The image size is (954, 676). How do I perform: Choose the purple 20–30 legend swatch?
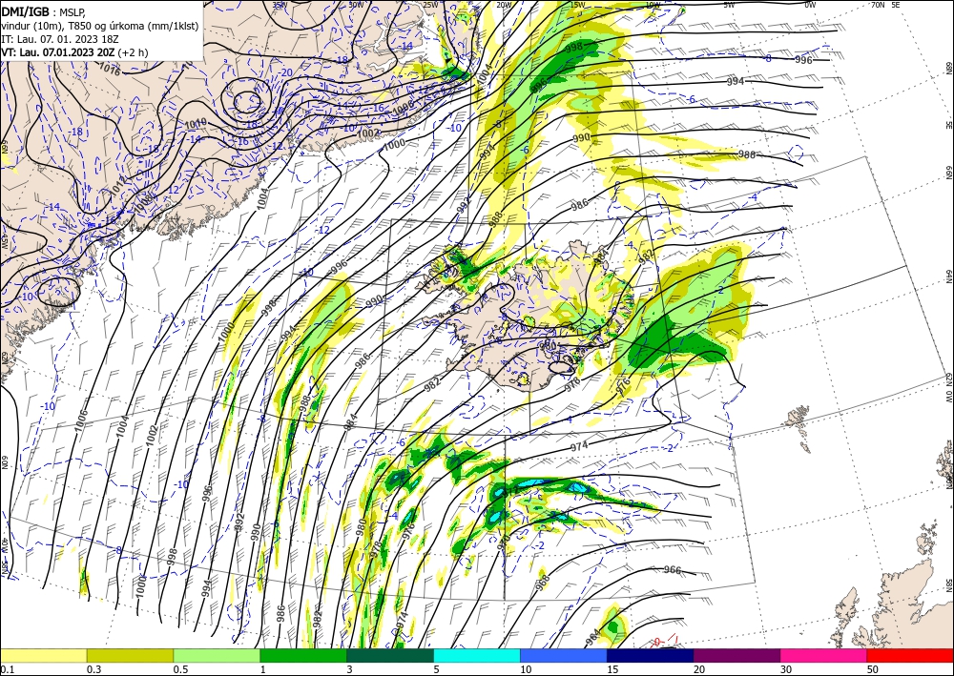[x=736, y=655]
